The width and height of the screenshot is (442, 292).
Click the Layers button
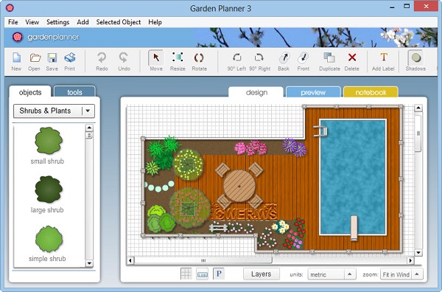pyautogui.click(x=262, y=274)
